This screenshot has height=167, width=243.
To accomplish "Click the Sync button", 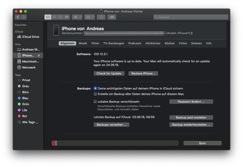I will pyautogui.click(x=202, y=143).
